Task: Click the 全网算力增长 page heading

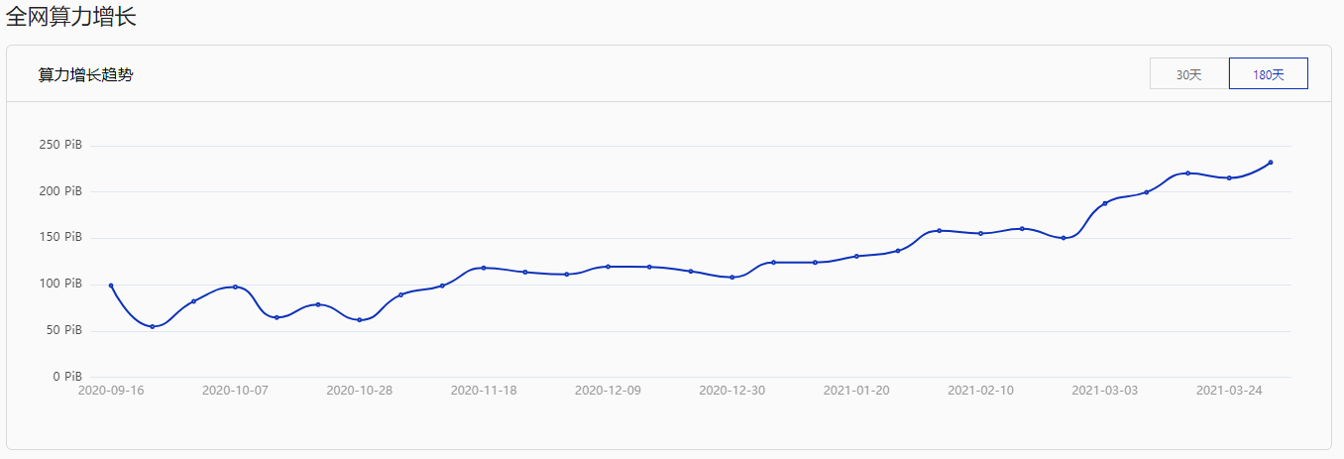Action: 70,17
